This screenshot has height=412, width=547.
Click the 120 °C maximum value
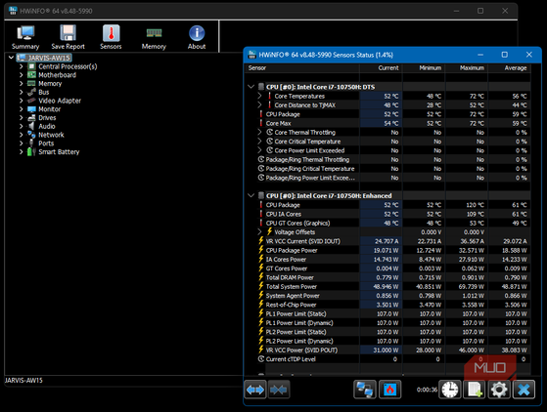476,205
